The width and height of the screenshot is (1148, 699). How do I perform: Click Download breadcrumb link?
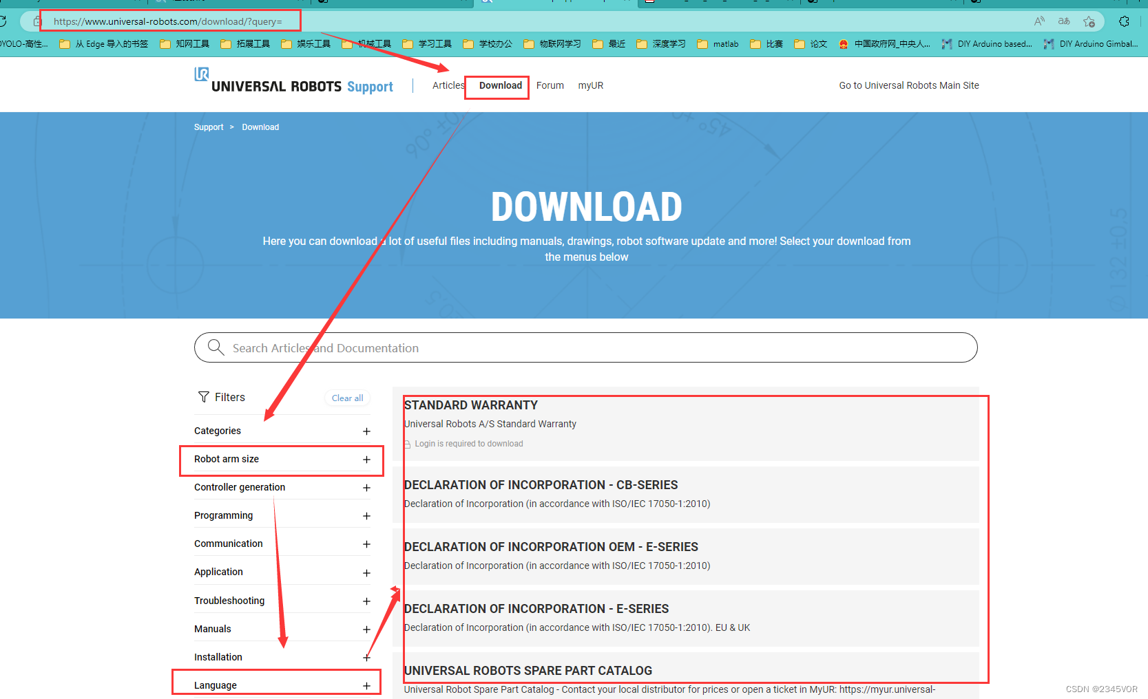coord(260,127)
